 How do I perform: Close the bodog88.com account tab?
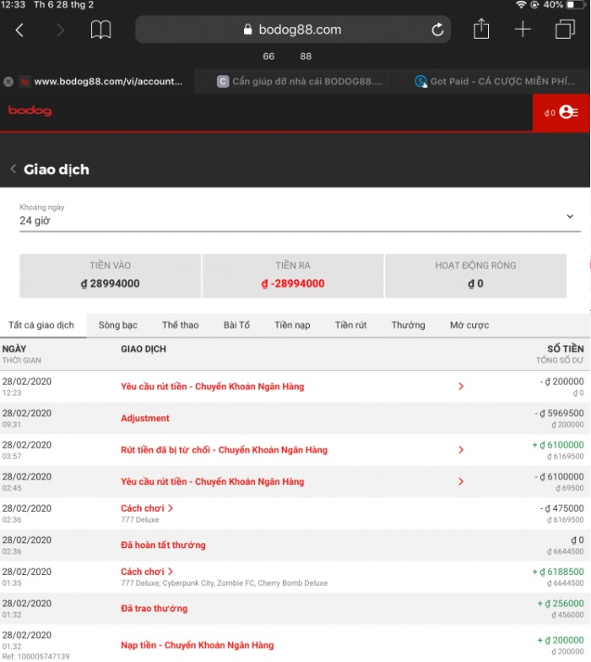click(x=8, y=82)
